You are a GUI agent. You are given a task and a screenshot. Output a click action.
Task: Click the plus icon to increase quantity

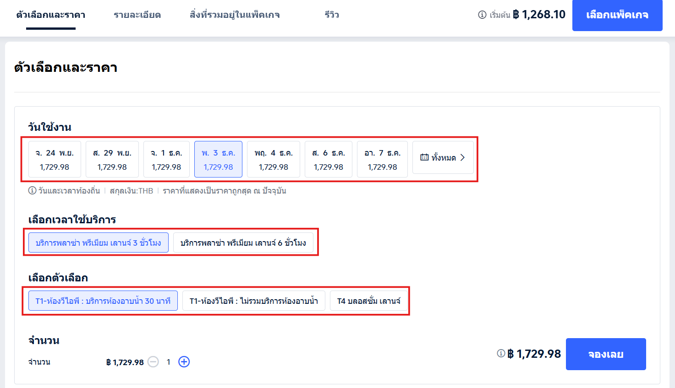184,362
